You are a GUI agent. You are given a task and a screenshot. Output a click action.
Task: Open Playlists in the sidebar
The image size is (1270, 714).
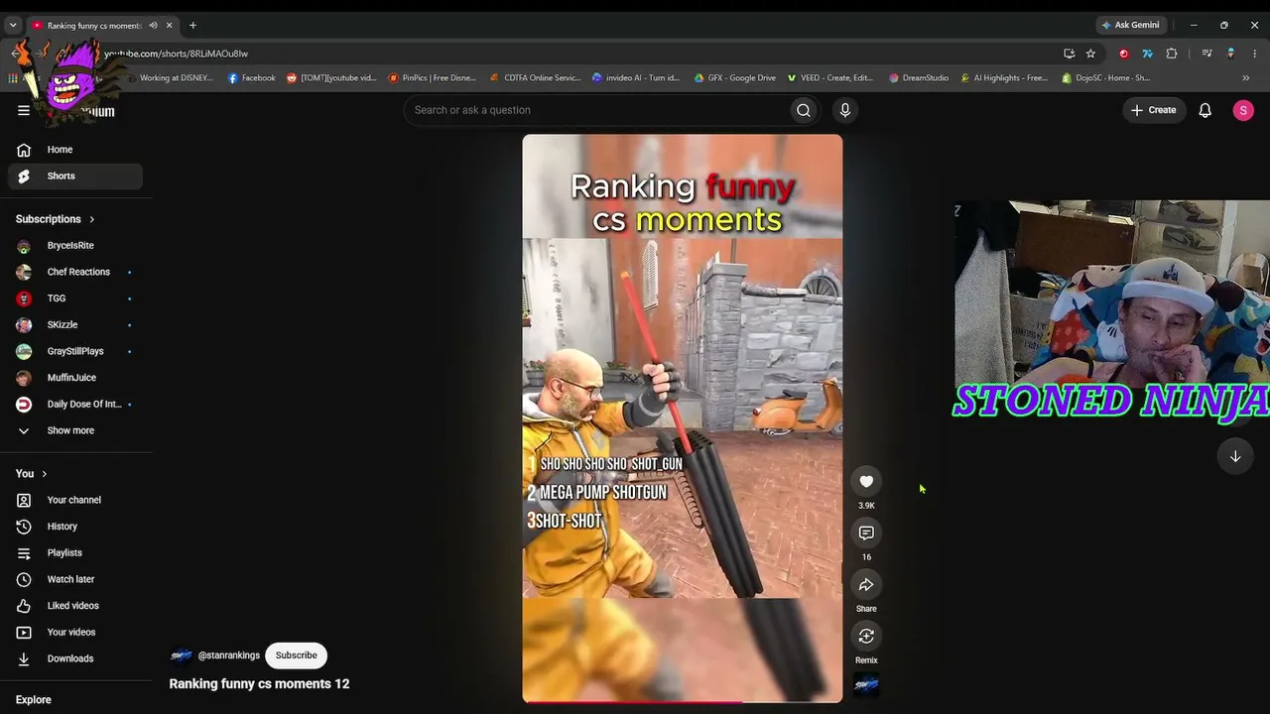pyautogui.click(x=75, y=552)
